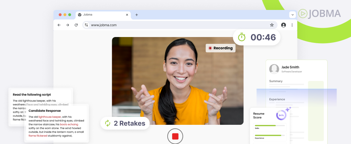This screenshot has height=144, width=351.
Task: Click the 00:46 timer value
Action: point(263,37)
